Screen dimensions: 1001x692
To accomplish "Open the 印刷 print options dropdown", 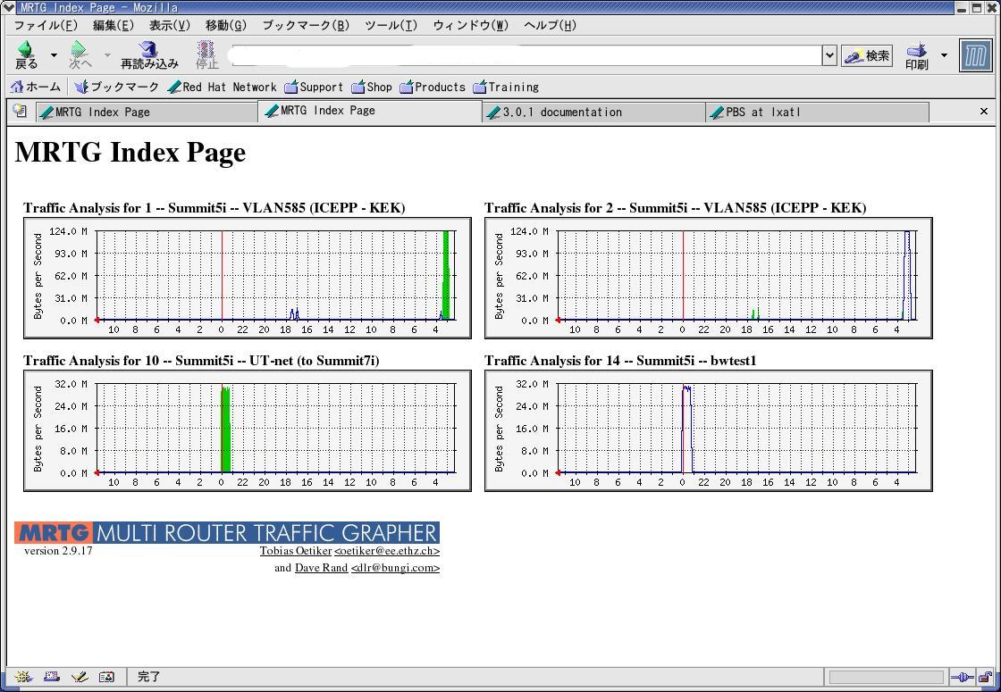I will click(x=944, y=55).
